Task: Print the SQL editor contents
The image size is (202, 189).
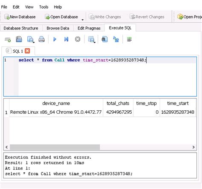Action: [42, 39]
